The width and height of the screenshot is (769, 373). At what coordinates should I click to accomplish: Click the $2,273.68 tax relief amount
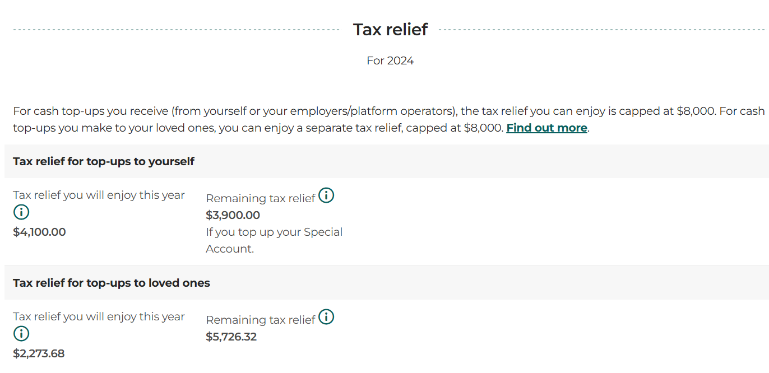tap(39, 353)
